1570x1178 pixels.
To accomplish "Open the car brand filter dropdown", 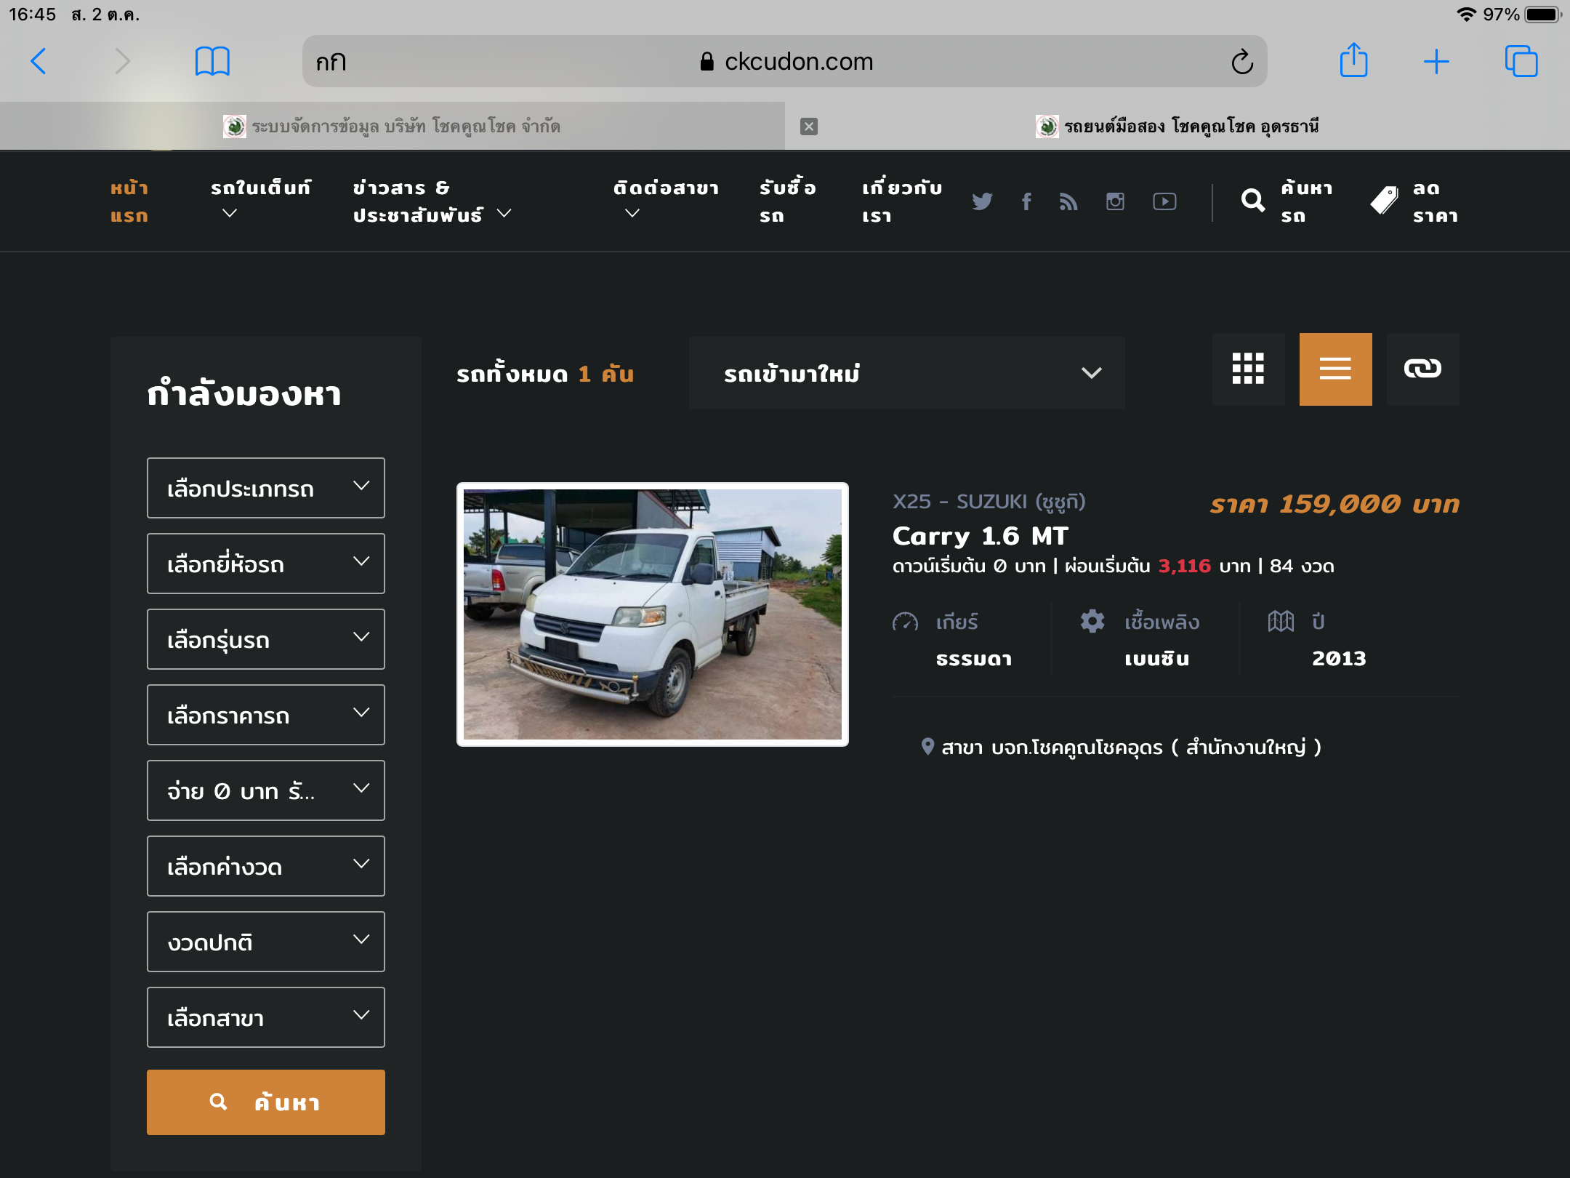I will [x=266, y=564].
